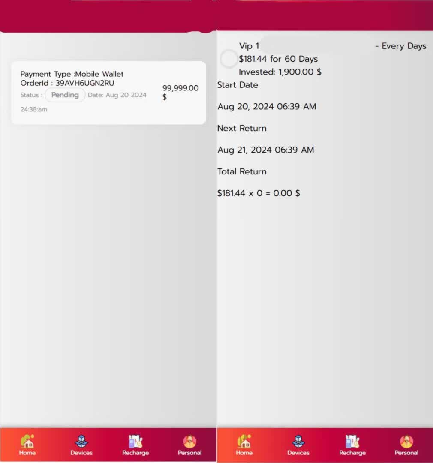Click Start Date value Aug 20, 2024 06:39 AM

tap(267, 107)
